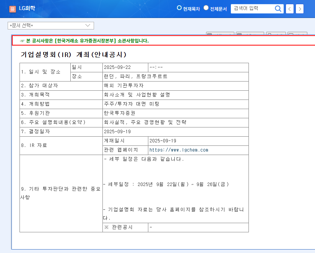Go to next search result arrow
Image resolution: width=315 pixels, height=253 pixels.
point(300,9)
